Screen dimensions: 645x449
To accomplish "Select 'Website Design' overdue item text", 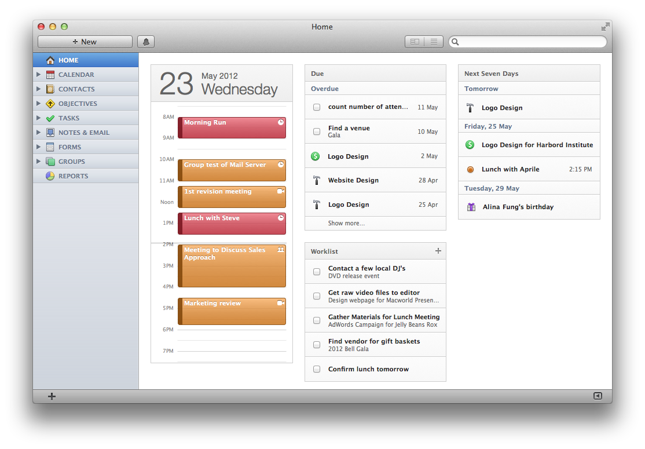I will pyautogui.click(x=353, y=180).
